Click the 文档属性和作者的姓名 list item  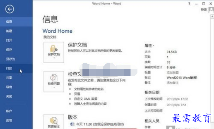pyautogui.click(x=89, y=89)
